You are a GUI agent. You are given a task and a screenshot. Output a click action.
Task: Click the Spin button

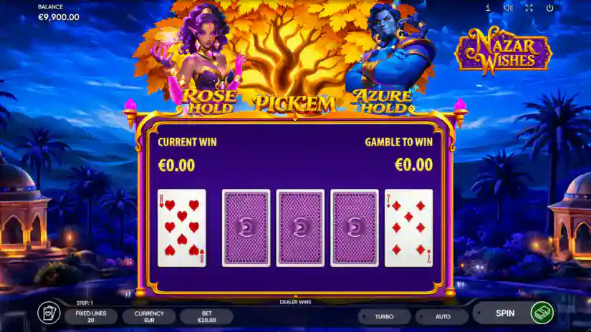[x=505, y=313]
